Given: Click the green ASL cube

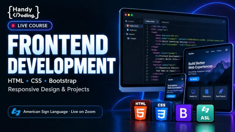Looking at the screenshot, I should tap(205, 113).
